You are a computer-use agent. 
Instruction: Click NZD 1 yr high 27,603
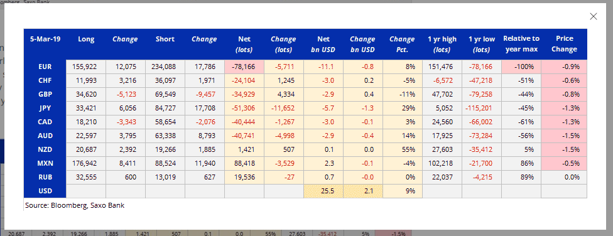click(x=442, y=149)
